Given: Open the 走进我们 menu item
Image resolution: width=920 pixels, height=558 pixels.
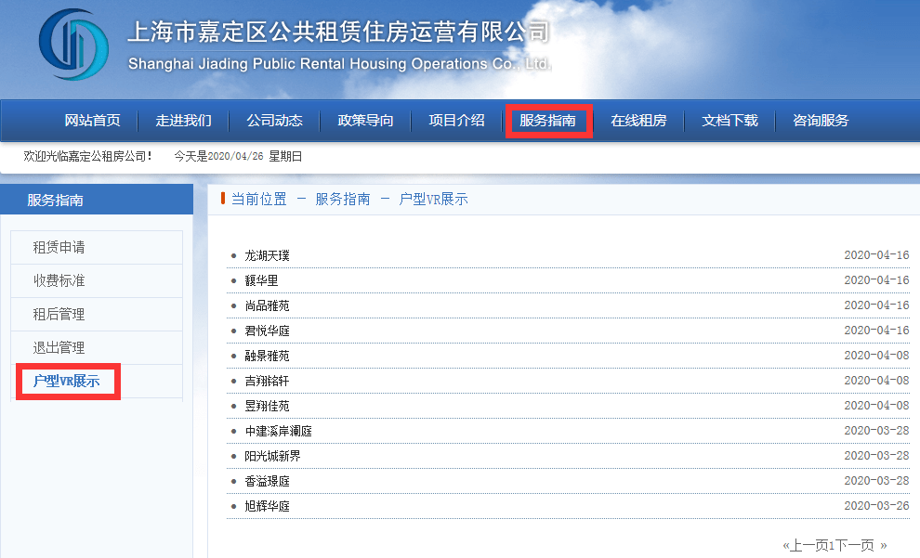Looking at the screenshot, I should (x=184, y=120).
